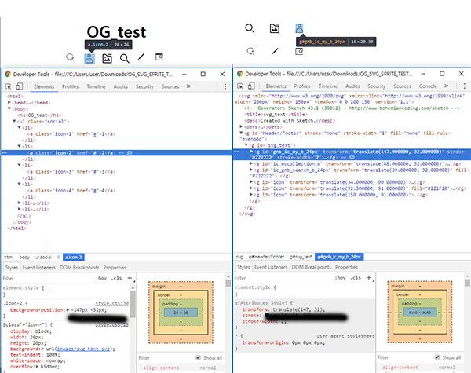The height and width of the screenshot is (373, 471).
Task: Open Console tab in right DevTools
Action: (x=428, y=86)
